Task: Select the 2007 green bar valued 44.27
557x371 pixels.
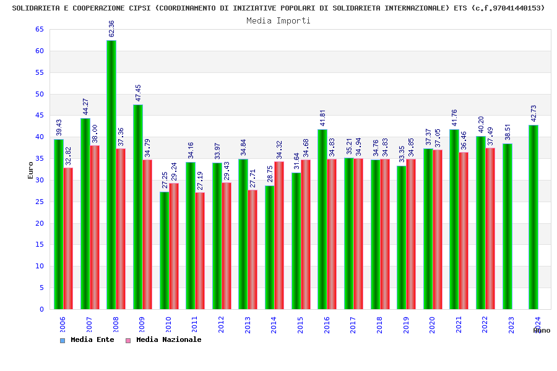Action: (85, 214)
